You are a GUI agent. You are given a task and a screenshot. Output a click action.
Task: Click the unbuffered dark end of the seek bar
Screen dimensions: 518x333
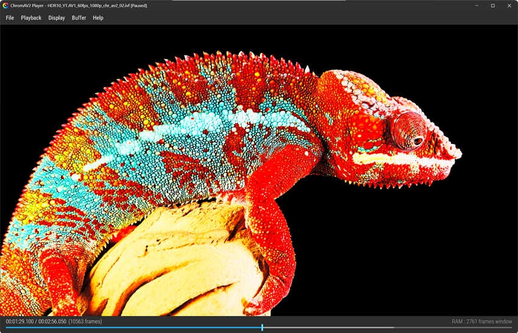tap(453, 328)
